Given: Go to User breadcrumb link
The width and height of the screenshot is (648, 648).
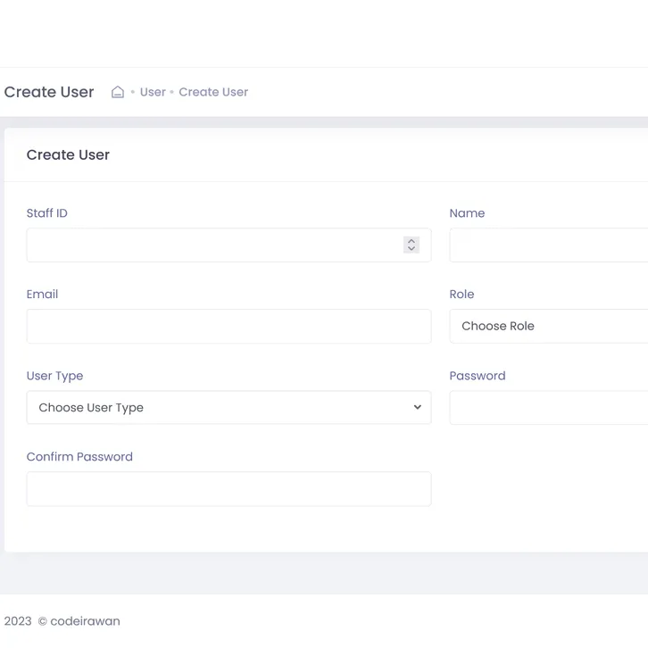Looking at the screenshot, I should [153, 92].
